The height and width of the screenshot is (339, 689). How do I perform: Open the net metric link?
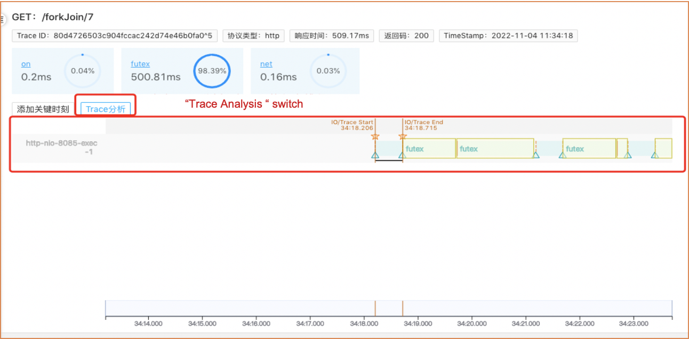(266, 64)
